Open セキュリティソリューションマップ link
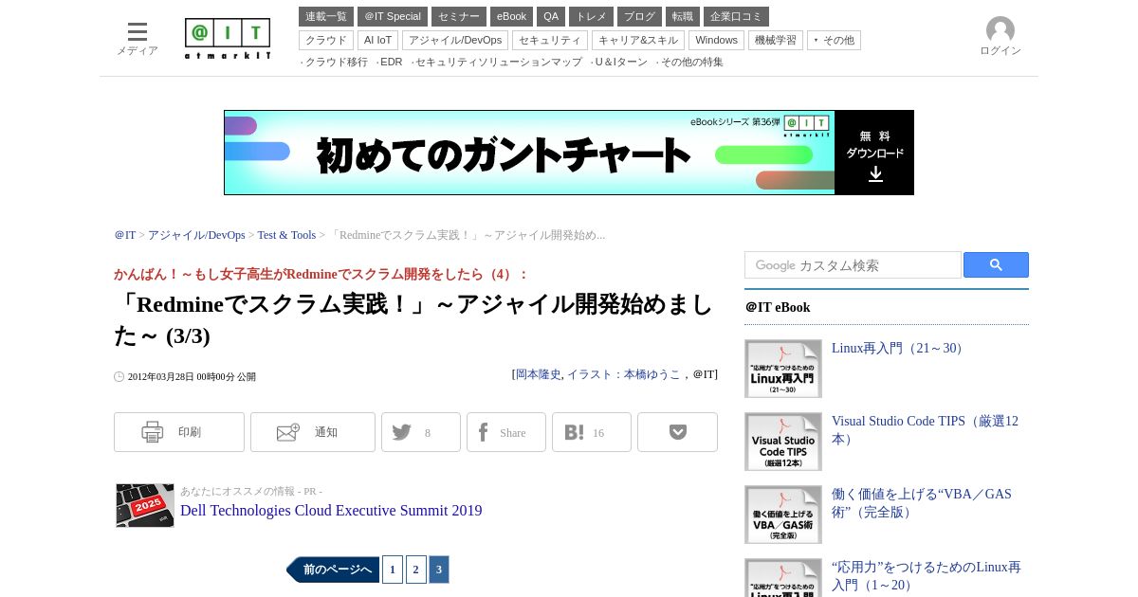Viewport: 1138px width, 597px height. click(498, 62)
